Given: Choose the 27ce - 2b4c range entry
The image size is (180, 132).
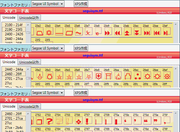Looking at the screenshot, I should click(x=14, y=127).
